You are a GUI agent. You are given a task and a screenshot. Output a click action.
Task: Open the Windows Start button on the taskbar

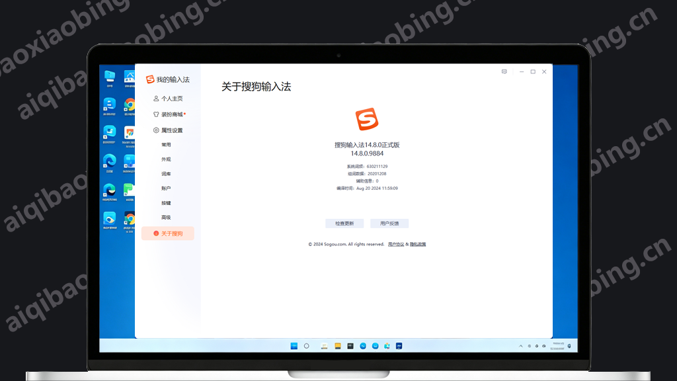294,346
